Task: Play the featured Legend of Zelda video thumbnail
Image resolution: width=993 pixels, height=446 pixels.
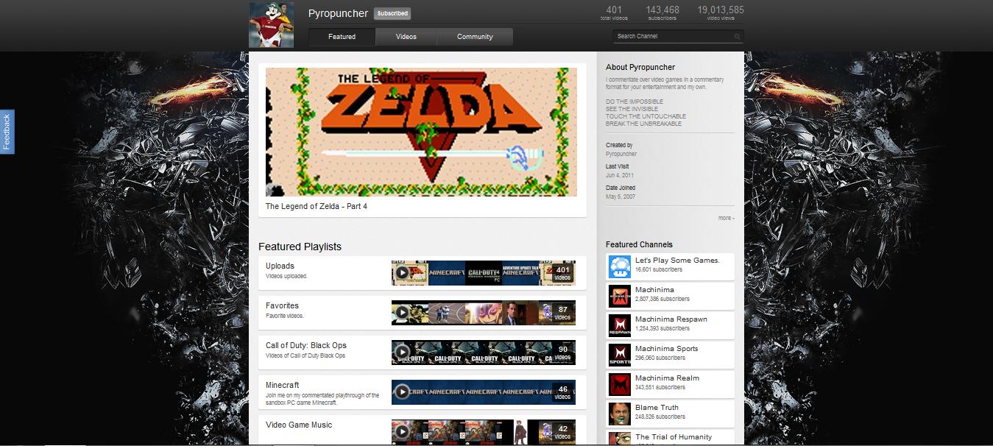Action: (x=421, y=132)
